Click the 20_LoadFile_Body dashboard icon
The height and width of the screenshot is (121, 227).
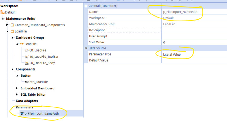pyautogui.click(x=27, y=63)
